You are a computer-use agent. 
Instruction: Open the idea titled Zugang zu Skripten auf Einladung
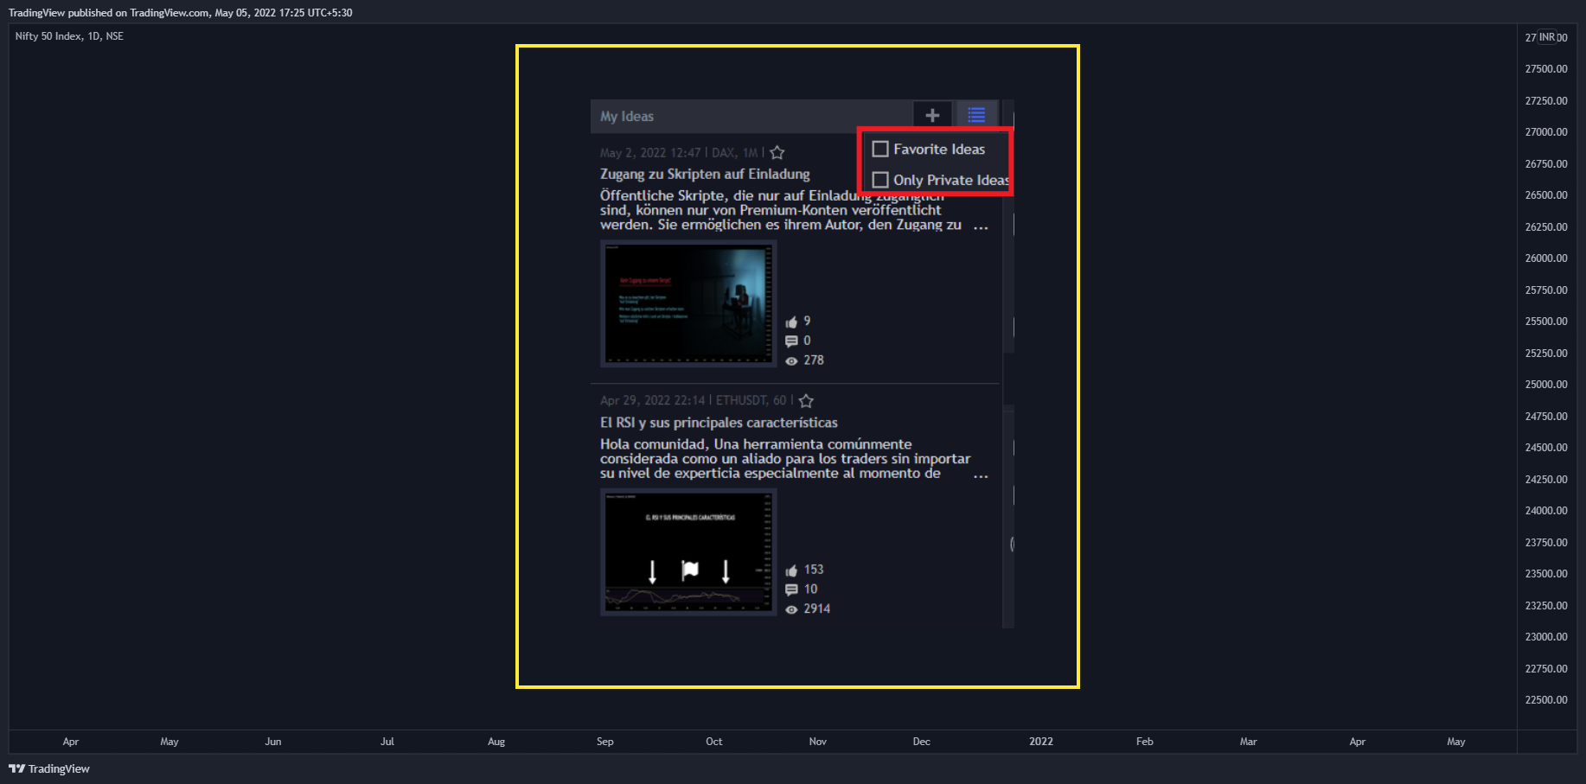tap(705, 174)
